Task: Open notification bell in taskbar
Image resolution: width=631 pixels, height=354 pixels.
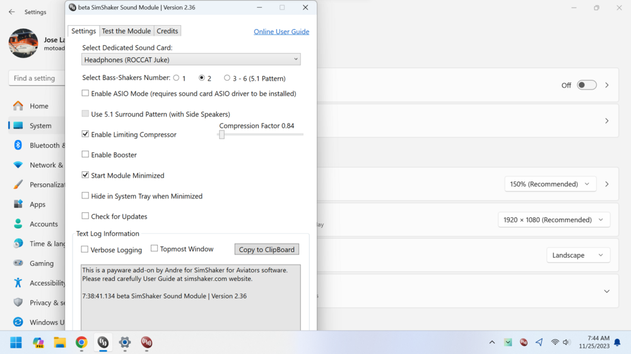Action: [617, 343]
